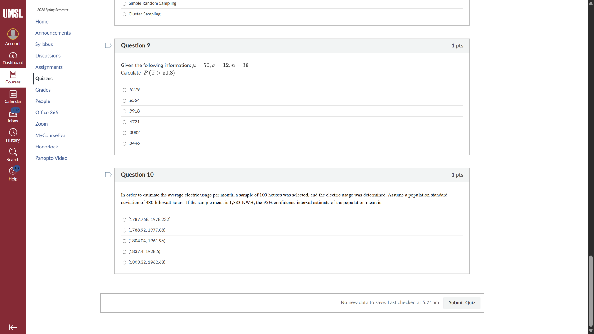
Task: Open the History clock icon
Action: (x=13, y=133)
